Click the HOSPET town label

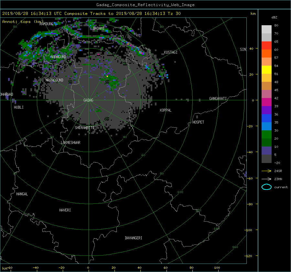tap(198, 122)
